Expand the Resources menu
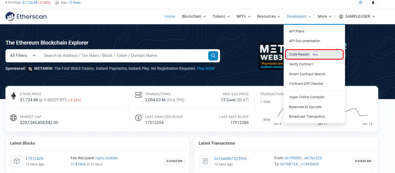This screenshot has width=395, height=173. tap(269, 17)
